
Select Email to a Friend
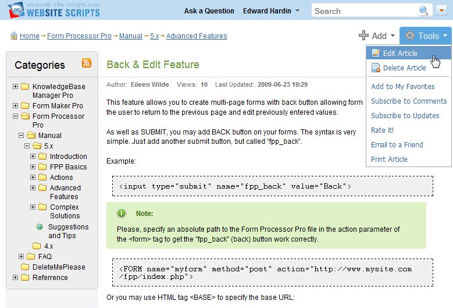397,144
